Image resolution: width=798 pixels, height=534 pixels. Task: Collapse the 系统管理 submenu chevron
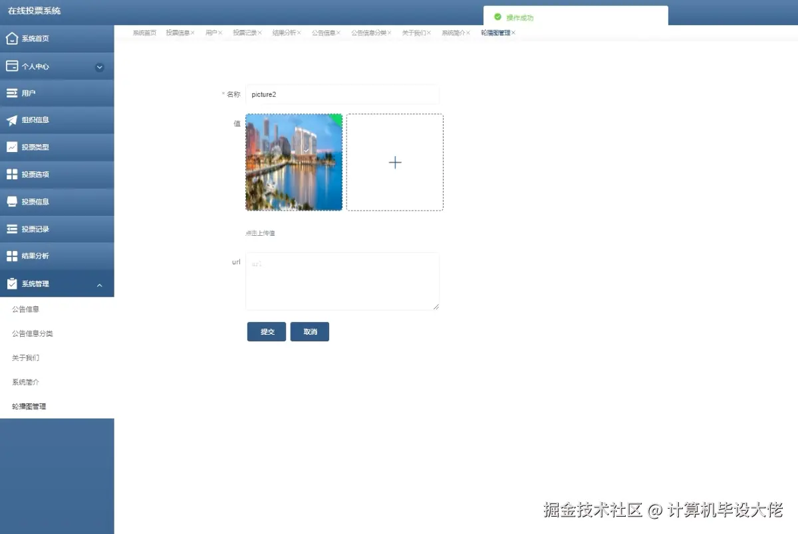100,284
